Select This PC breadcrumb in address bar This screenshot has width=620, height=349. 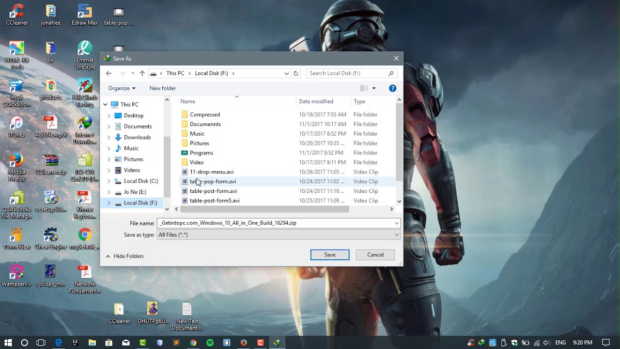point(175,73)
